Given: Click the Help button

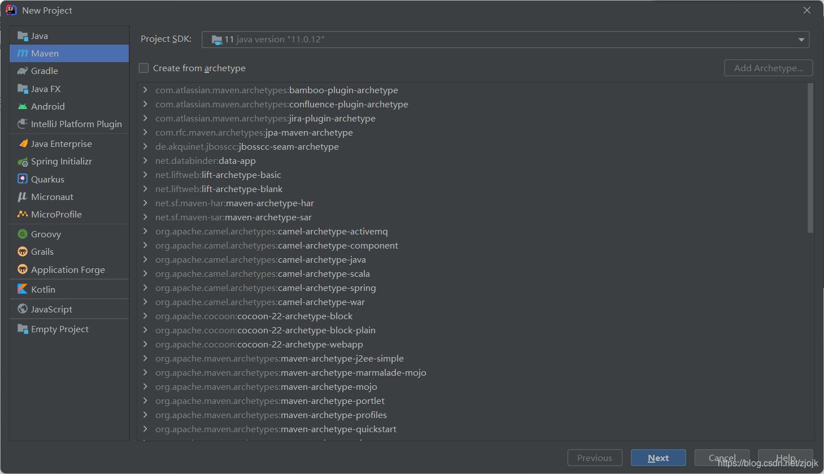Looking at the screenshot, I should click(786, 458).
